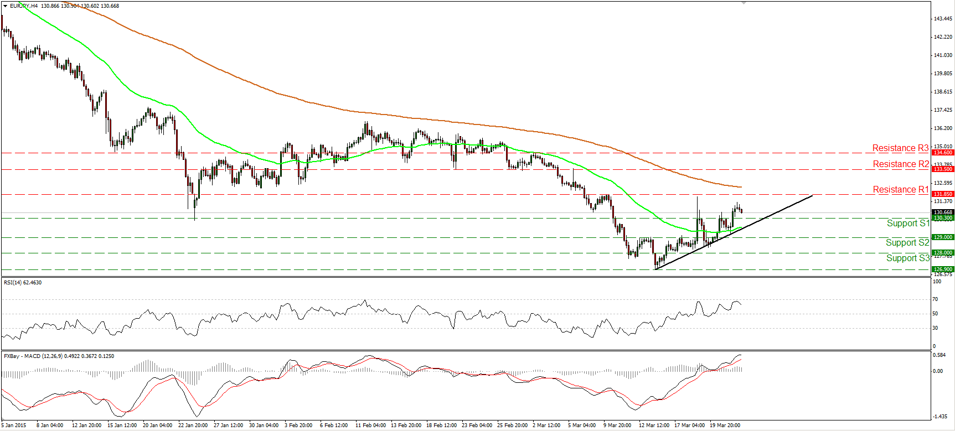The image size is (955, 431).
Task: Click the 126.900 green price tag
Action: pos(943,269)
